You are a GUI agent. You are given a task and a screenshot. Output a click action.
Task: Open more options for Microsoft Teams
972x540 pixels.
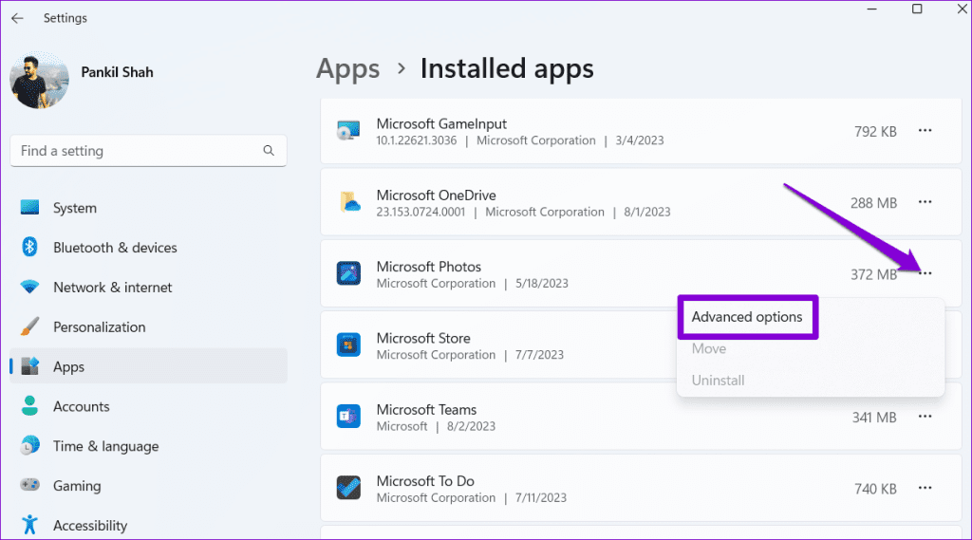click(x=925, y=417)
